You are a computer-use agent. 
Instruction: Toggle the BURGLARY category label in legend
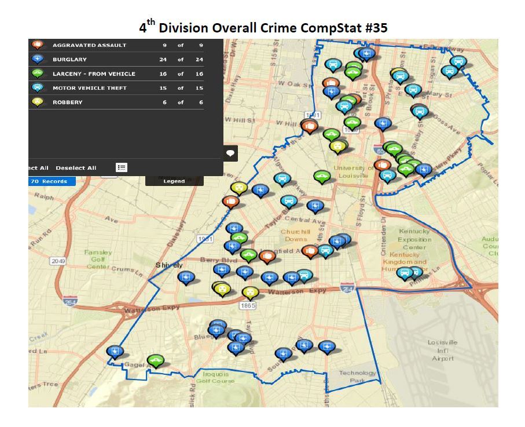coord(69,59)
